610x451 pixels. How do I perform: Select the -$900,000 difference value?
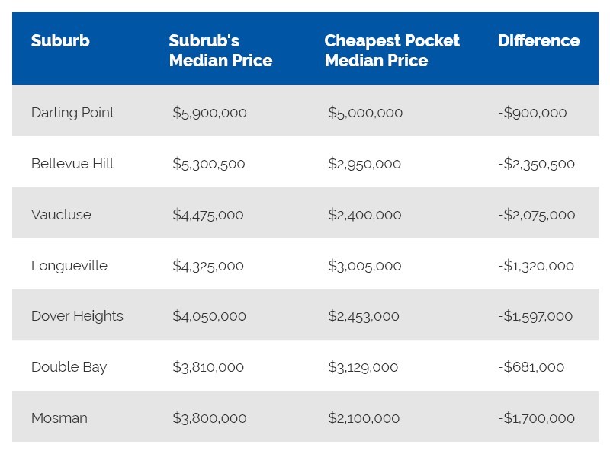(x=532, y=113)
